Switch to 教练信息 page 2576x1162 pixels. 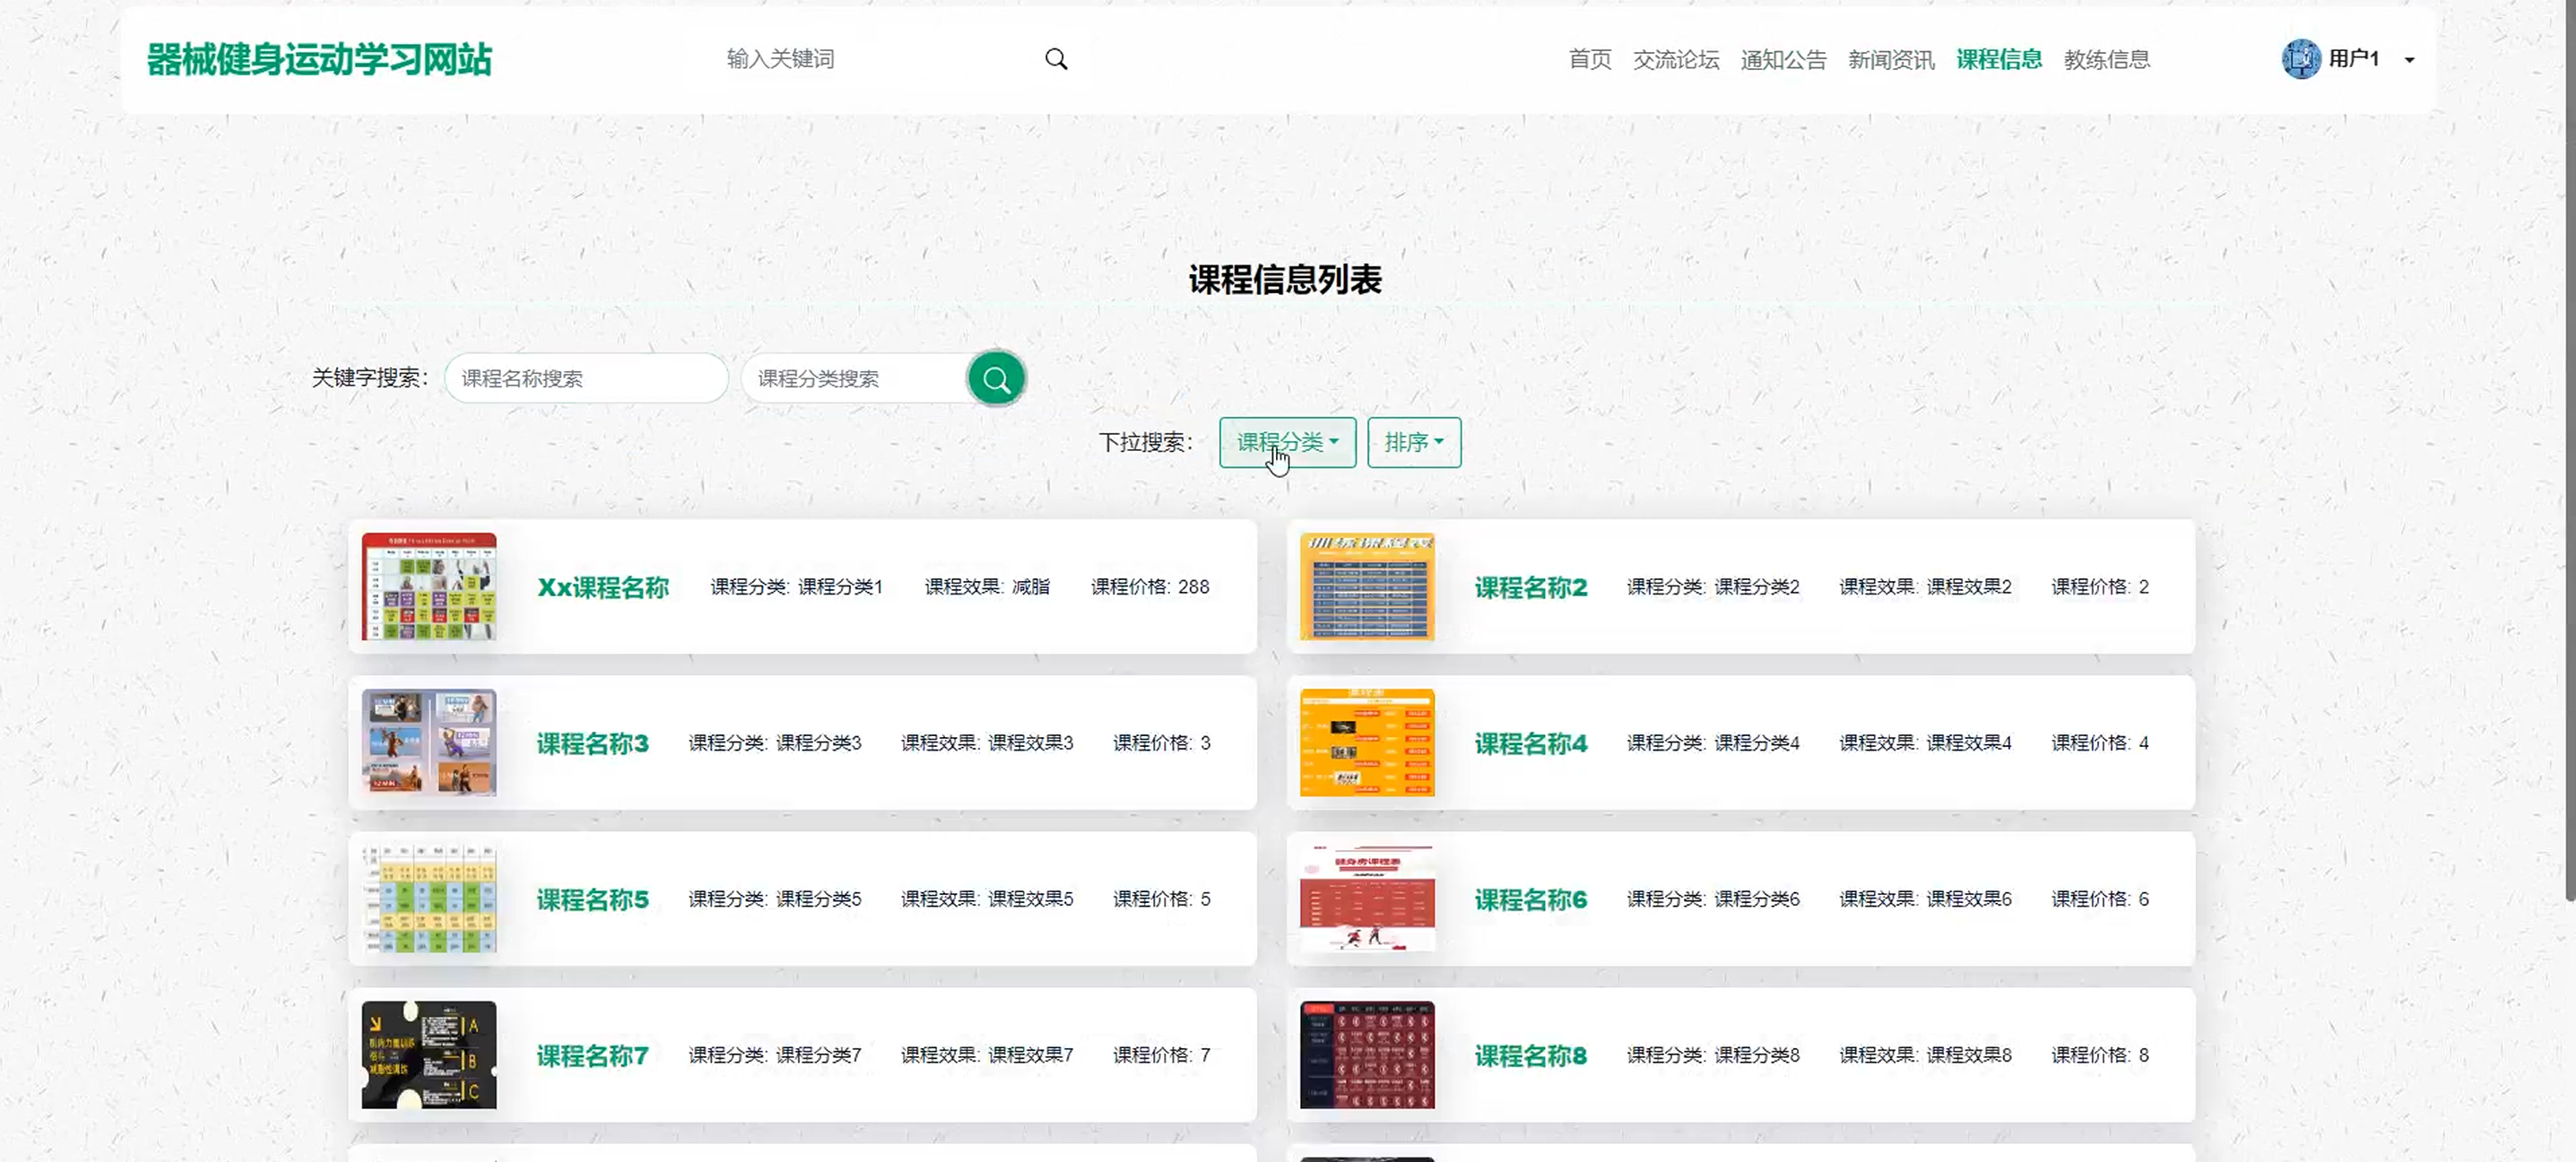click(2106, 59)
